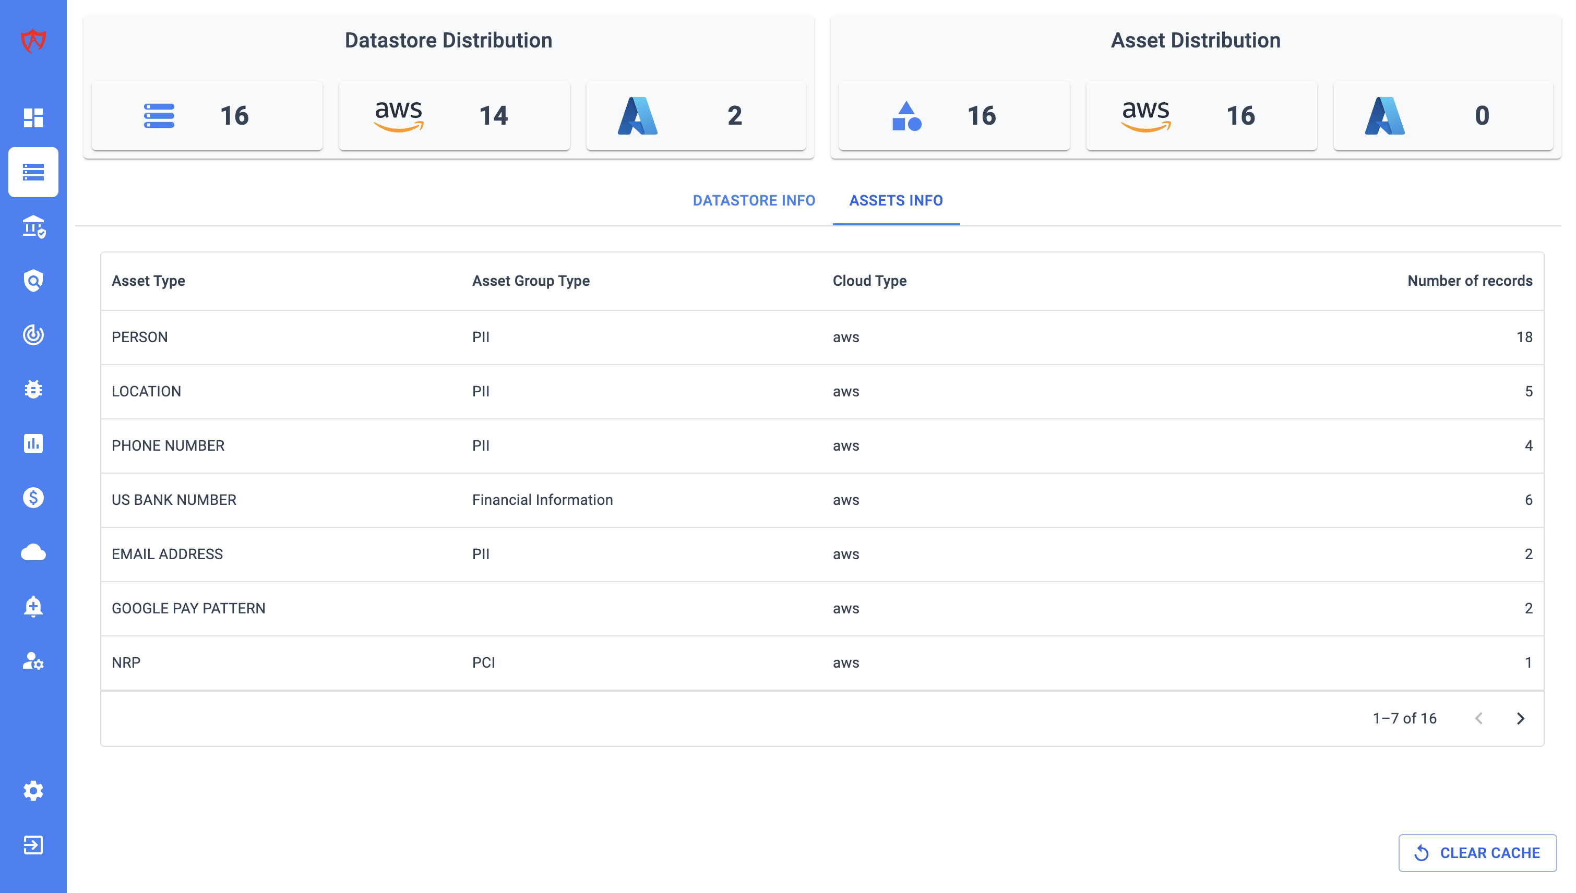Open the user management gear-person icon
This screenshot has height=893, width=1576.
33,660
